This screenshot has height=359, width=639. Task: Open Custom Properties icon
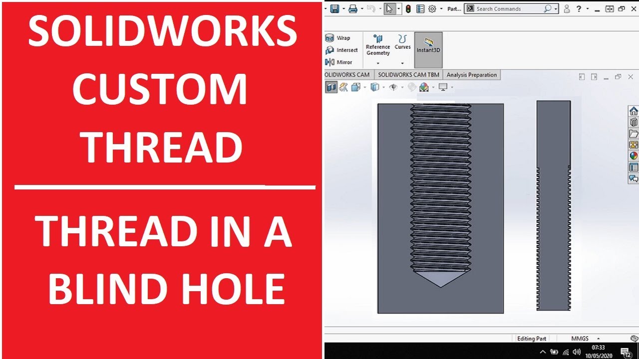pyautogui.click(x=634, y=167)
